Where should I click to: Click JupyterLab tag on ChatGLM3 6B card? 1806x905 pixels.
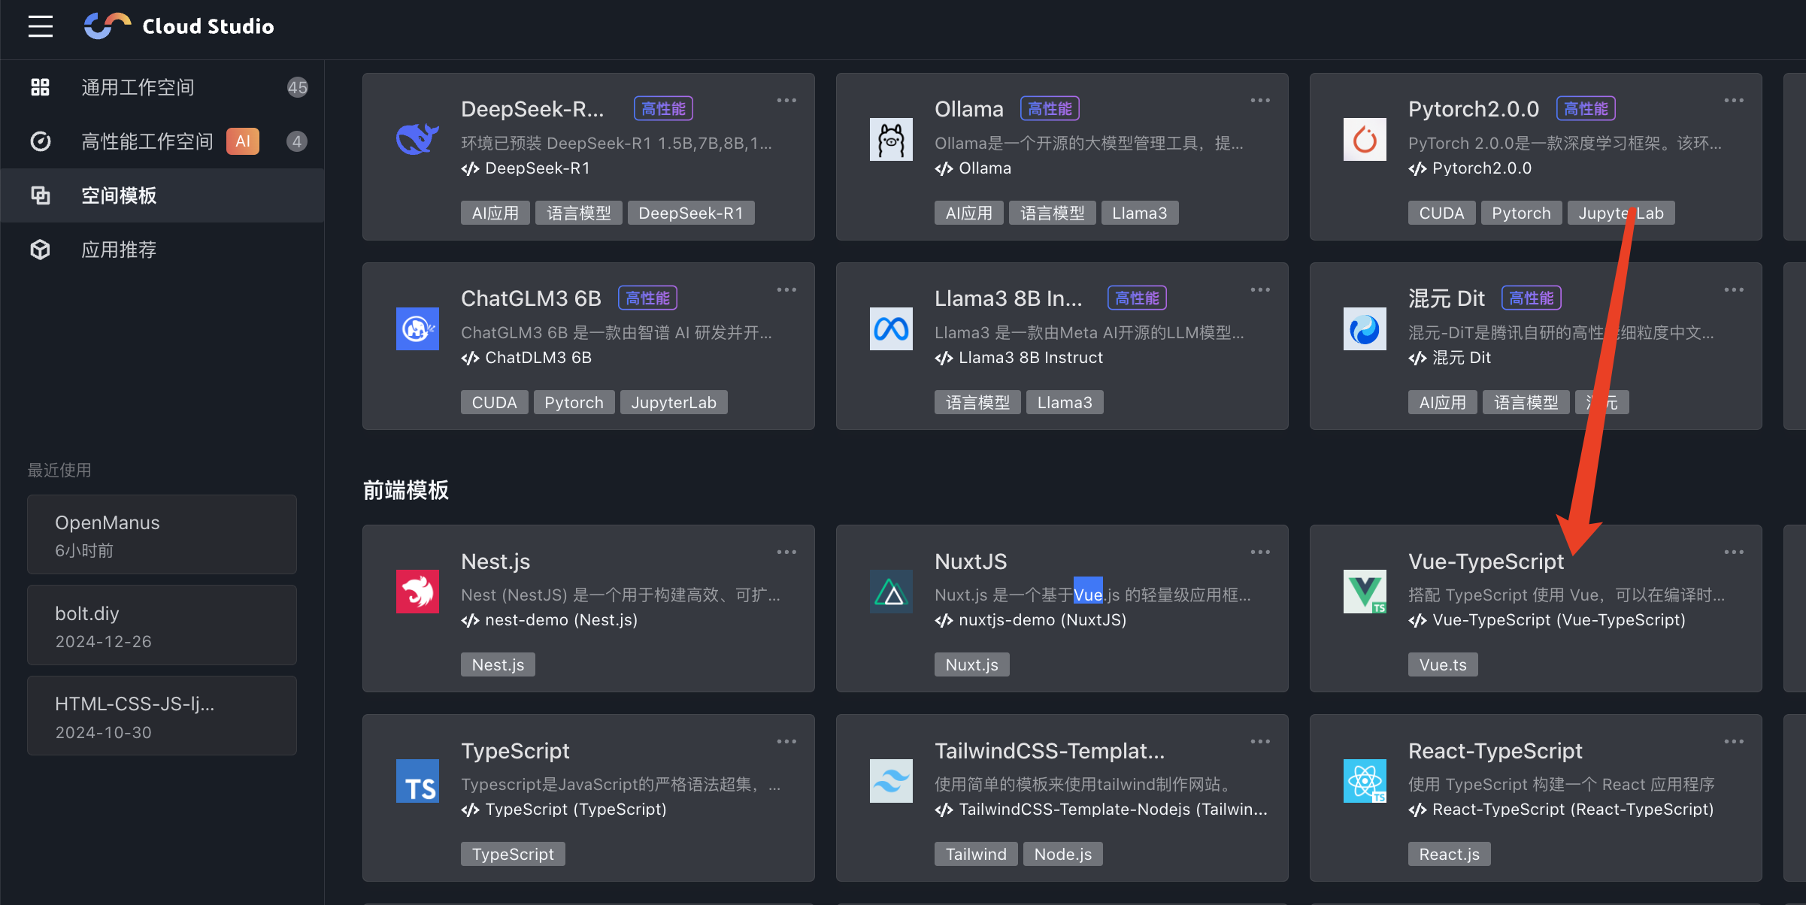point(674,402)
